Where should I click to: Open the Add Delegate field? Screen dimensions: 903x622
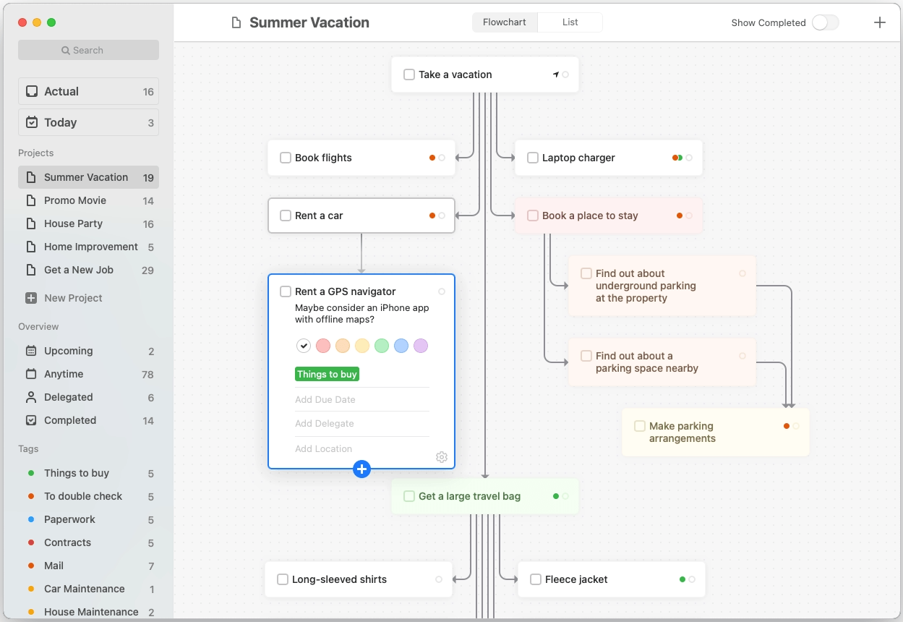(325, 424)
